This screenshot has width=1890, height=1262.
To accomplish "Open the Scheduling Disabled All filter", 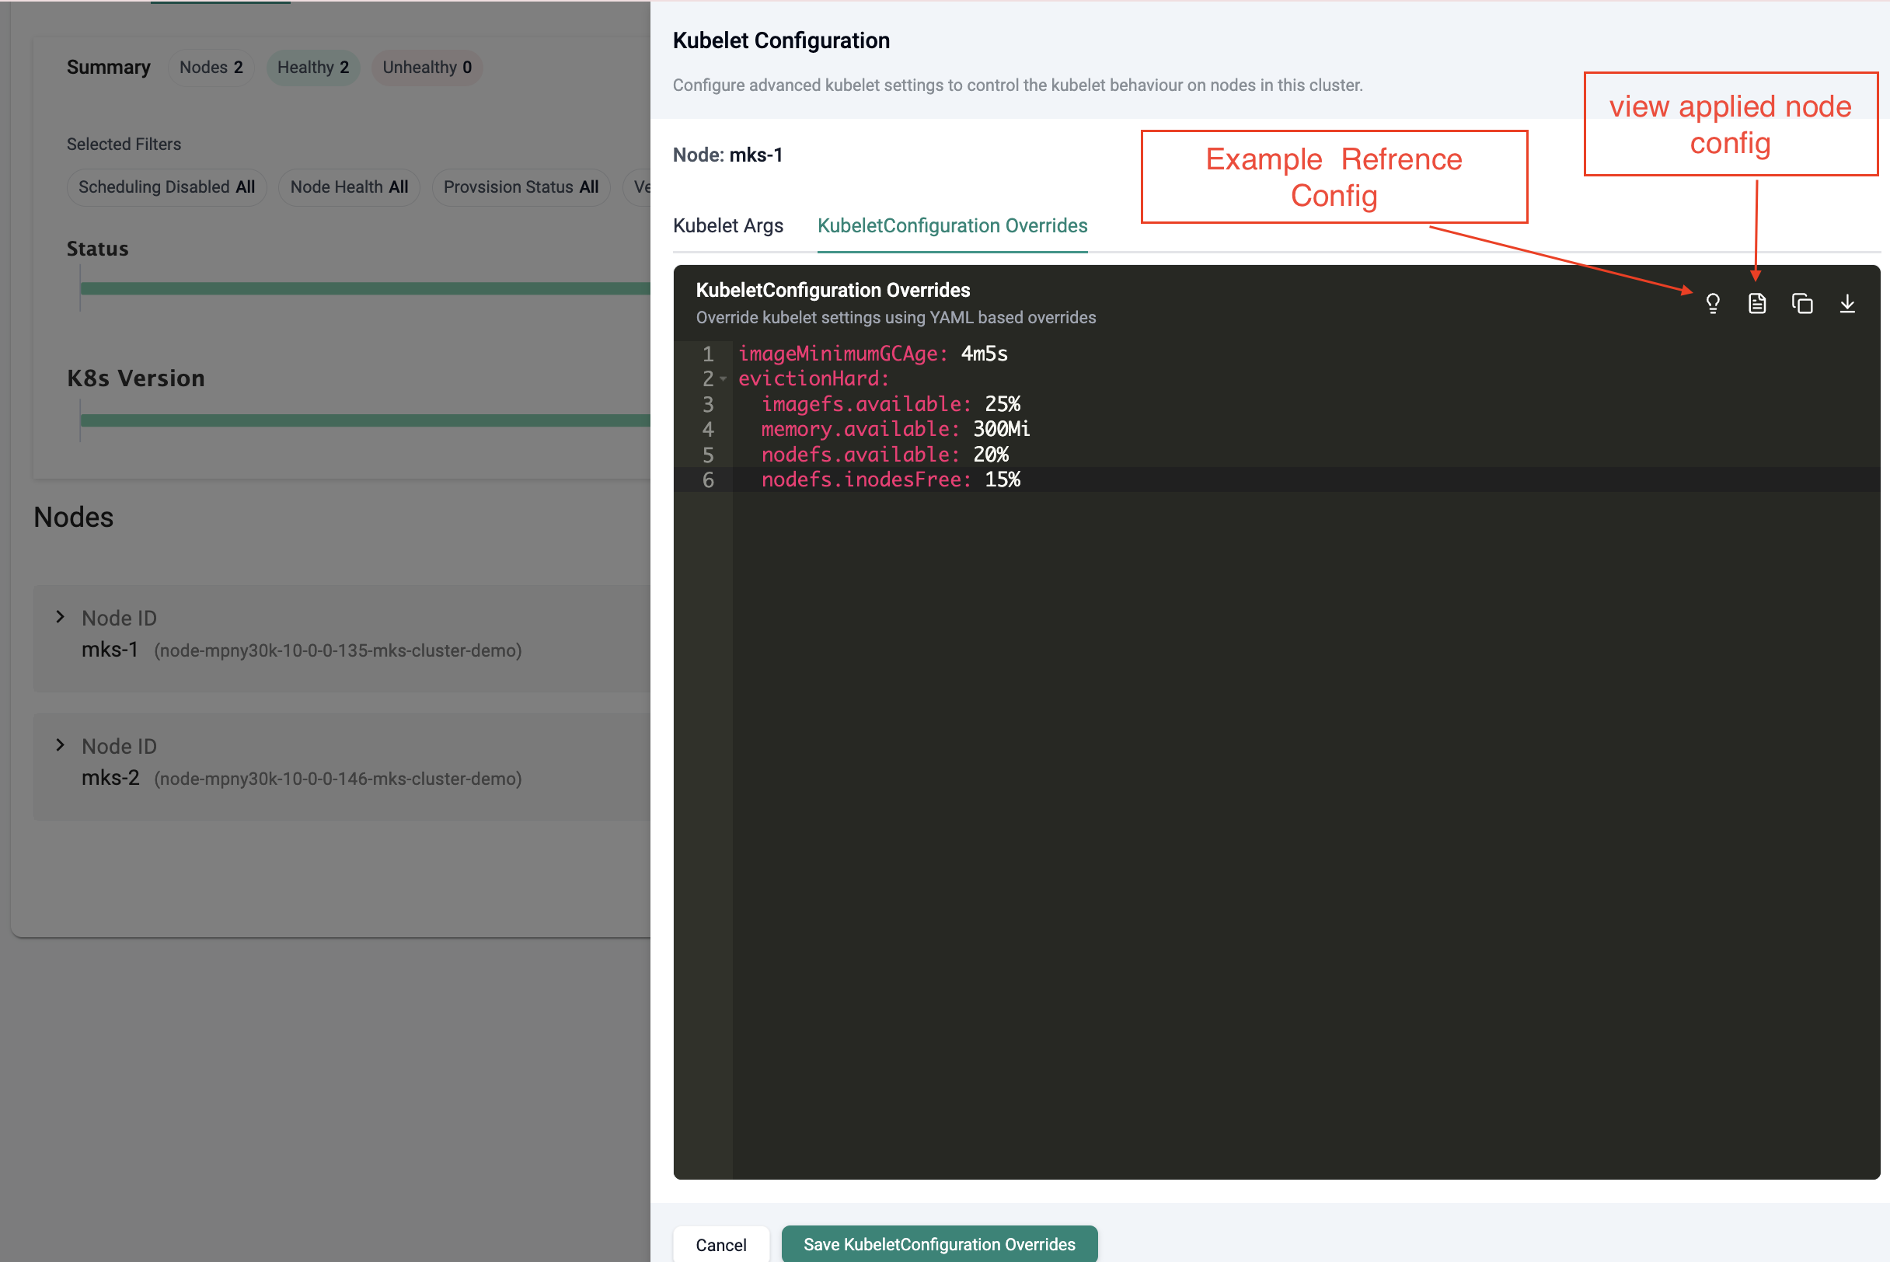I will point(166,187).
